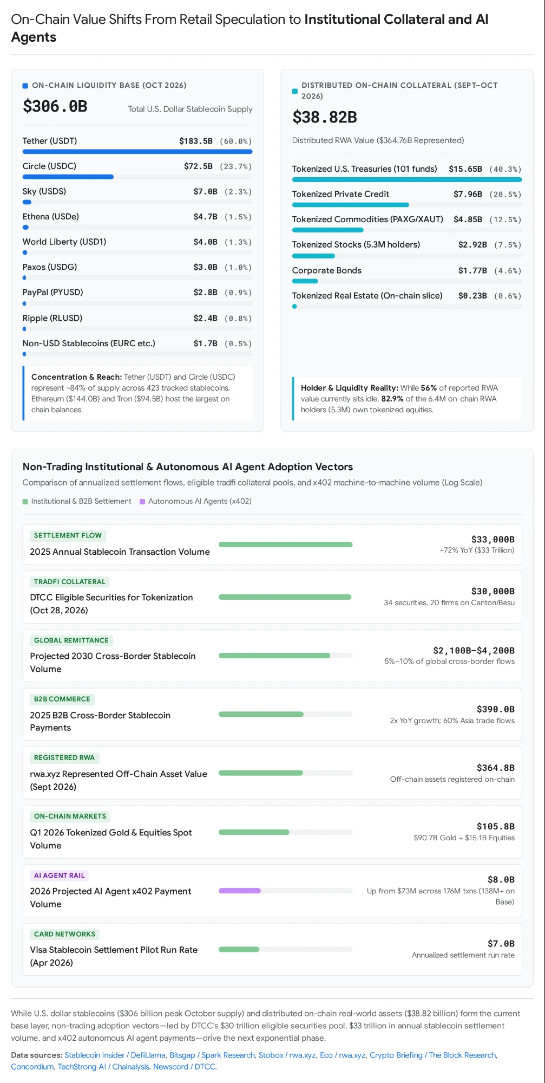Select the GLOBAL REMITTANCE tag
545x1083 pixels.
pos(71,640)
